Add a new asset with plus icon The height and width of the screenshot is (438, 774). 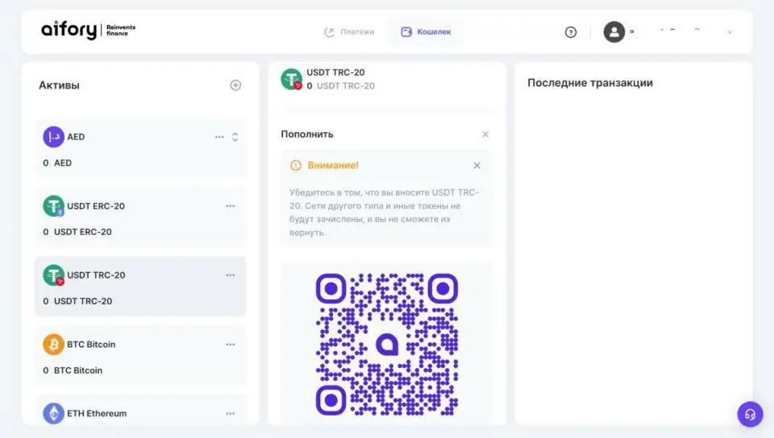point(235,85)
